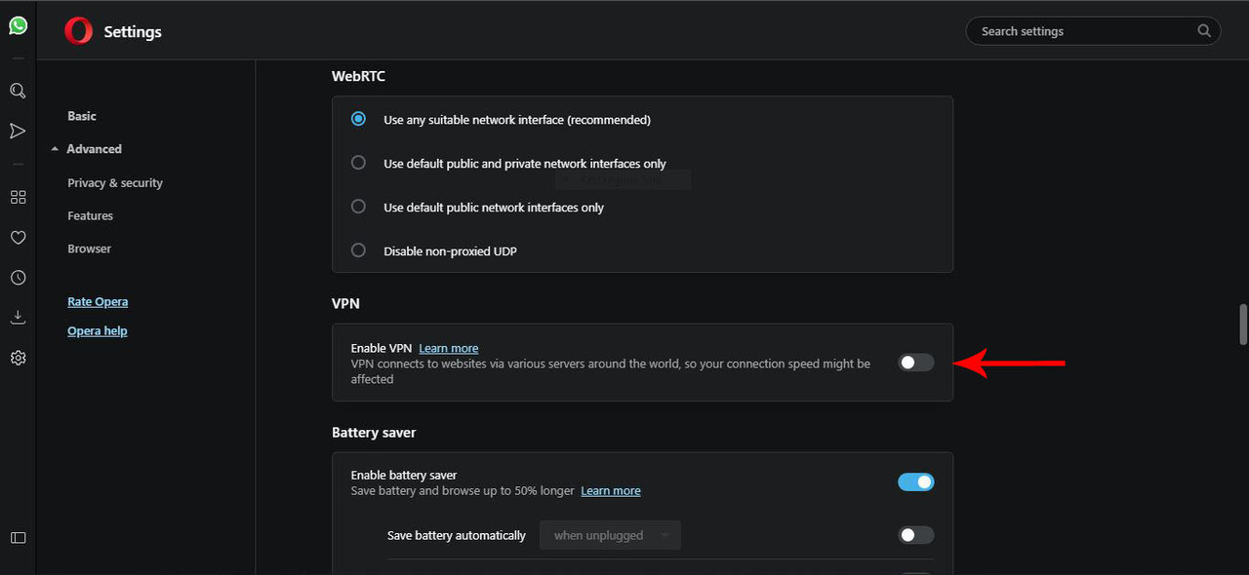Image resolution: width=1249 pixels, height=575 pixels.
Task: Turn off the Enable battery saver switch
Action: click(x=916, y=481)
